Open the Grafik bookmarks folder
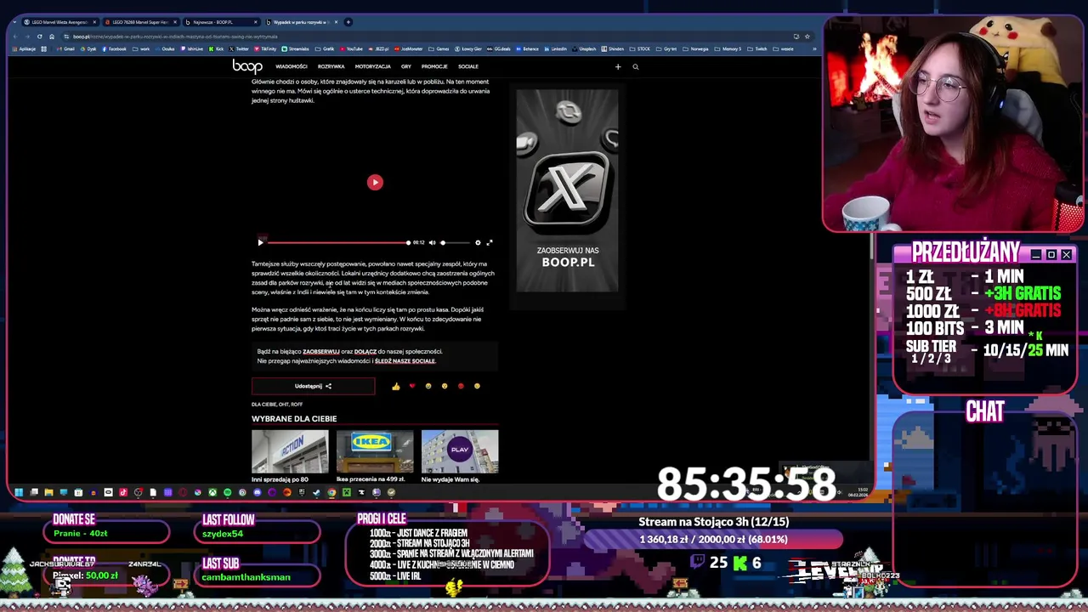The image size is (1088, 612). pyautogui.click(x=325, y=48)
